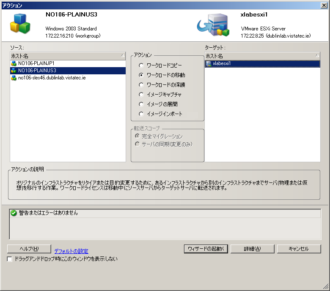Click the VMware ESXi Server text
330x291 pixels.
263,29
